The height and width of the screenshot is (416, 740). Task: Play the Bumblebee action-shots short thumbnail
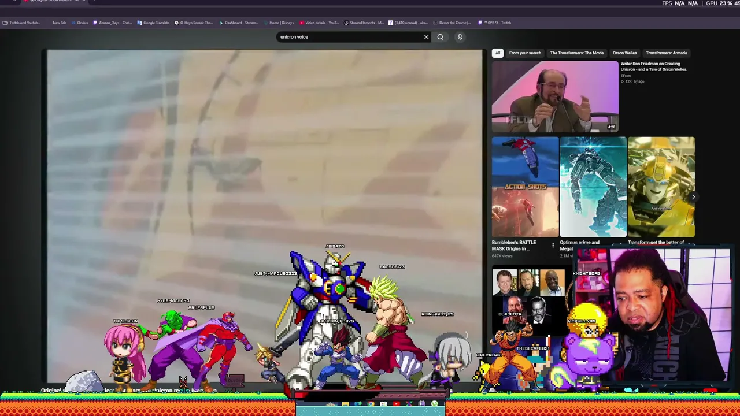click(x=525, y=187)
